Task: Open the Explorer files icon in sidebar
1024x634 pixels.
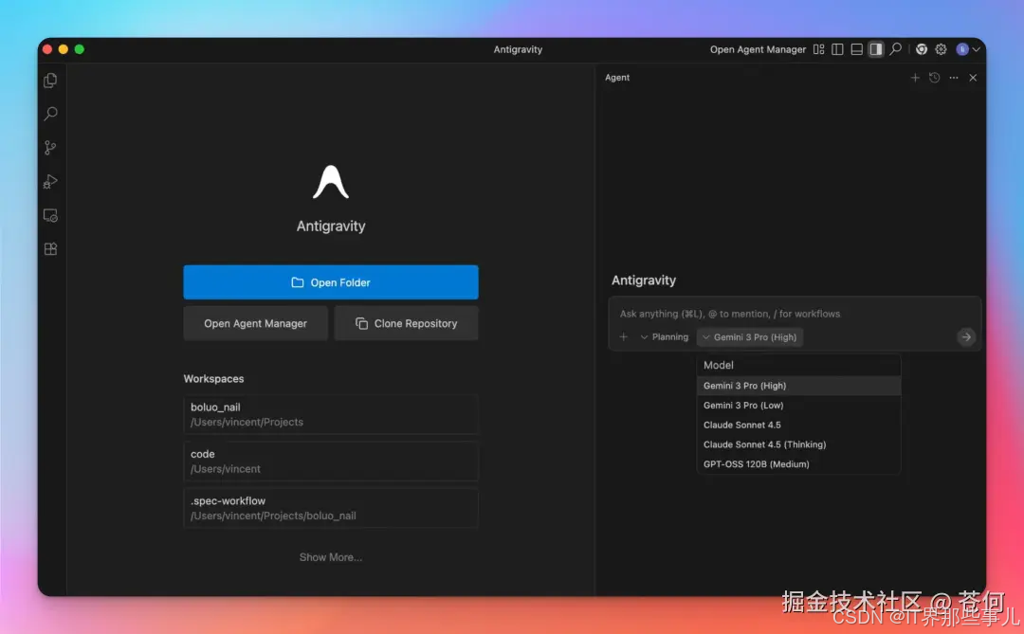Action: pos(50,81)
